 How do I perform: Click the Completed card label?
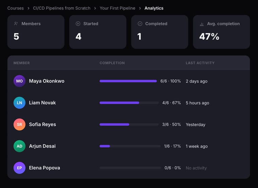tap(156, 24)
